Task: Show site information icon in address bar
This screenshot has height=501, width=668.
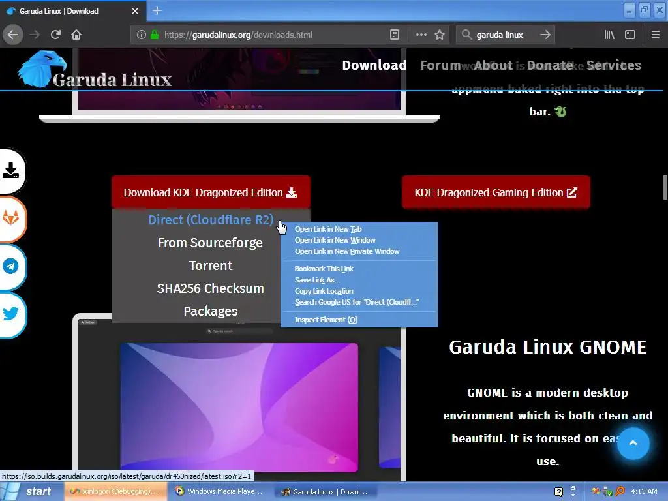Action: tap(142, 35)
